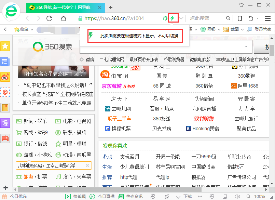This screenshot has height=200, width=275.
Task: Navigate back with the left arrow
Action: 27,18
